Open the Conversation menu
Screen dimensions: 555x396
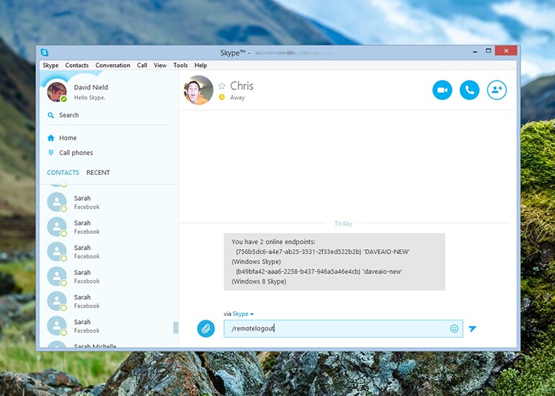(x=112, y=66)
